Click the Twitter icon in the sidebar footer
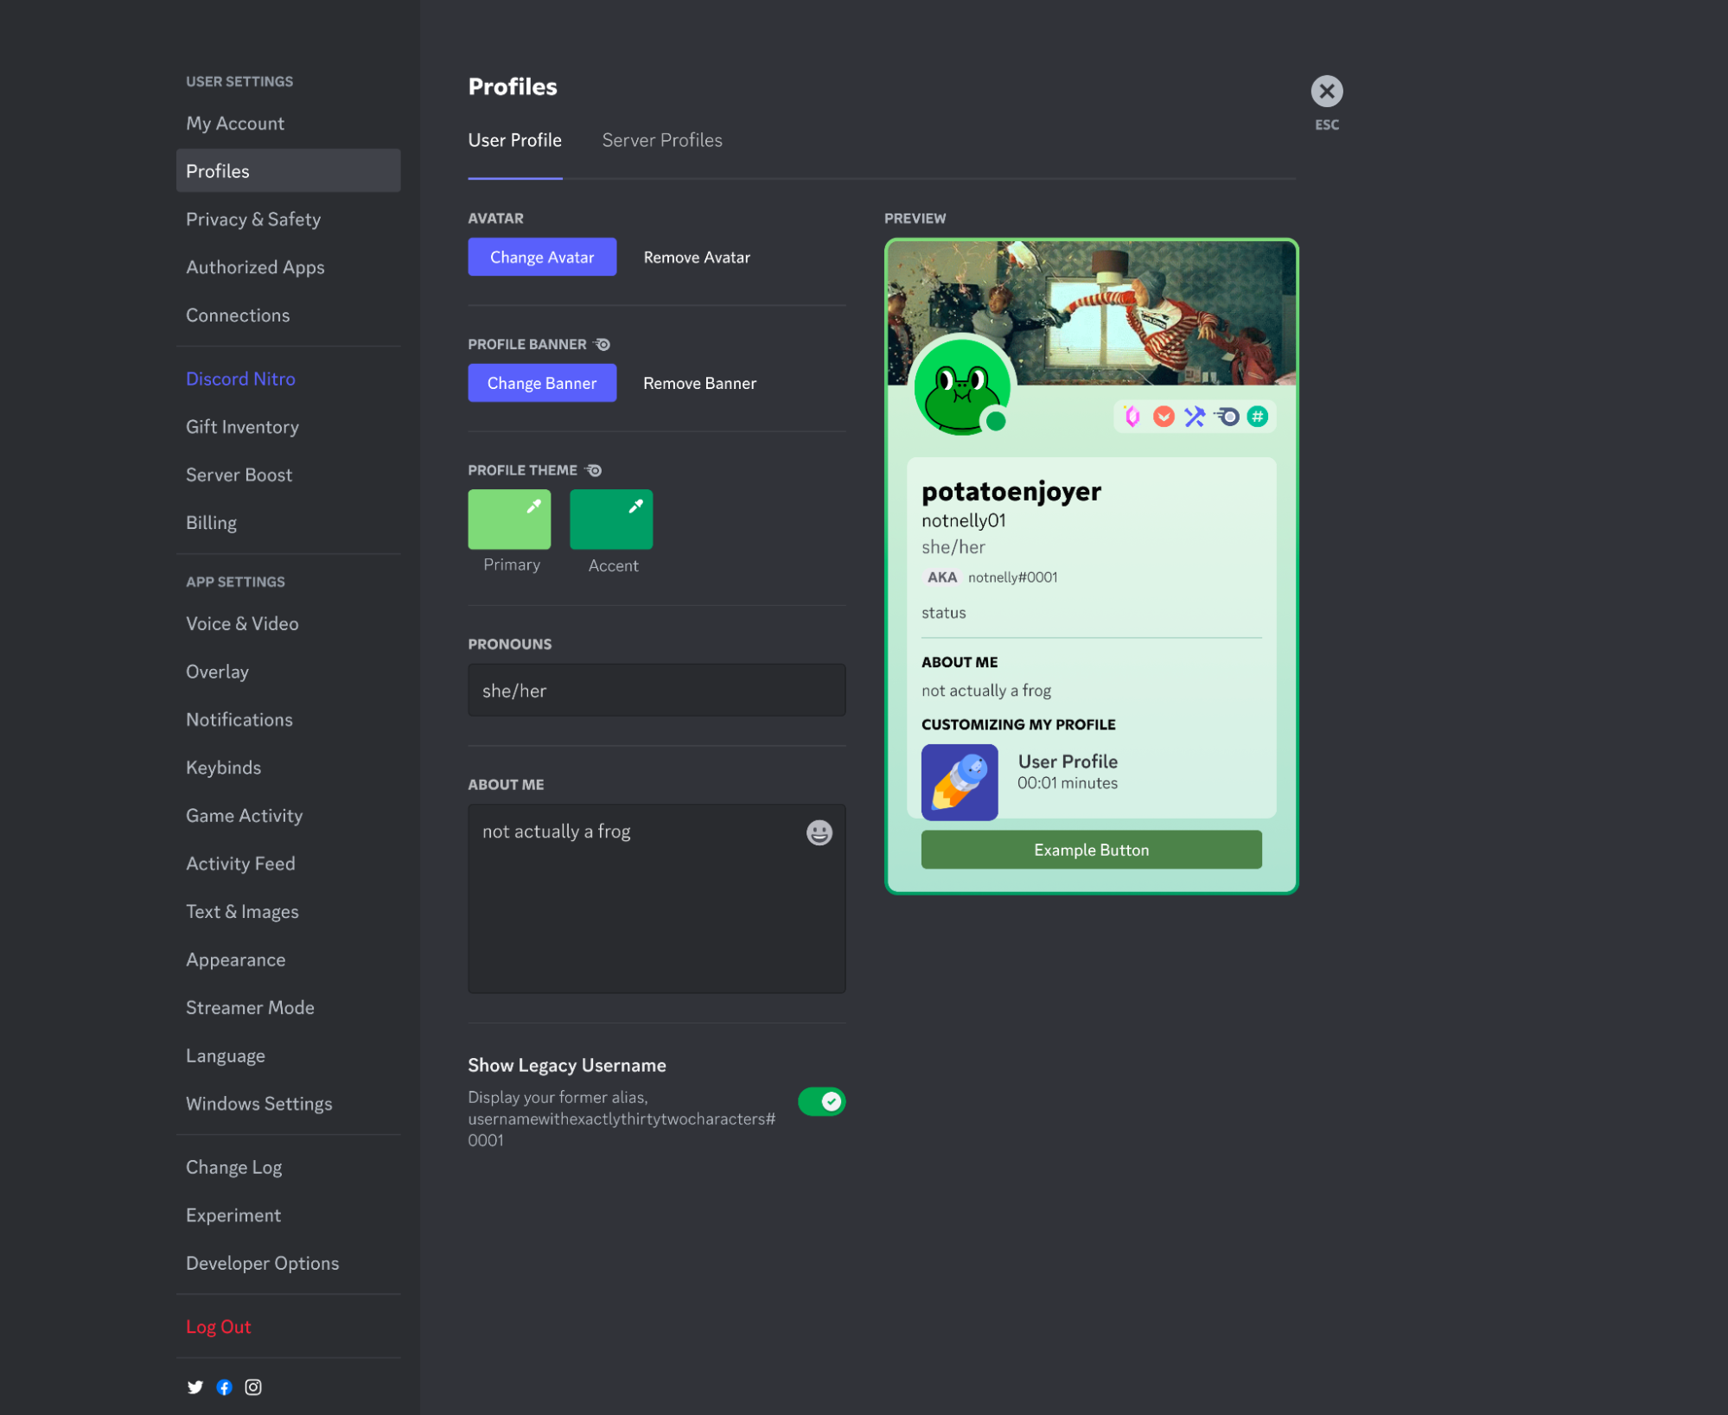 pos(194,1386)
